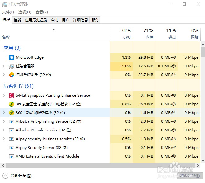Expand the 360主动防御服务模块 row

coord(4,113)
